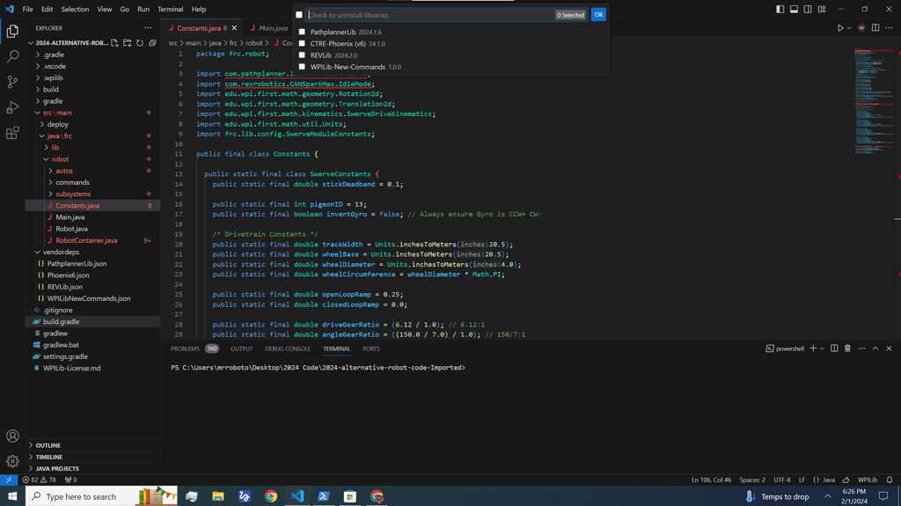Refresh the Explorer file tree

click(x=140, y=43)
